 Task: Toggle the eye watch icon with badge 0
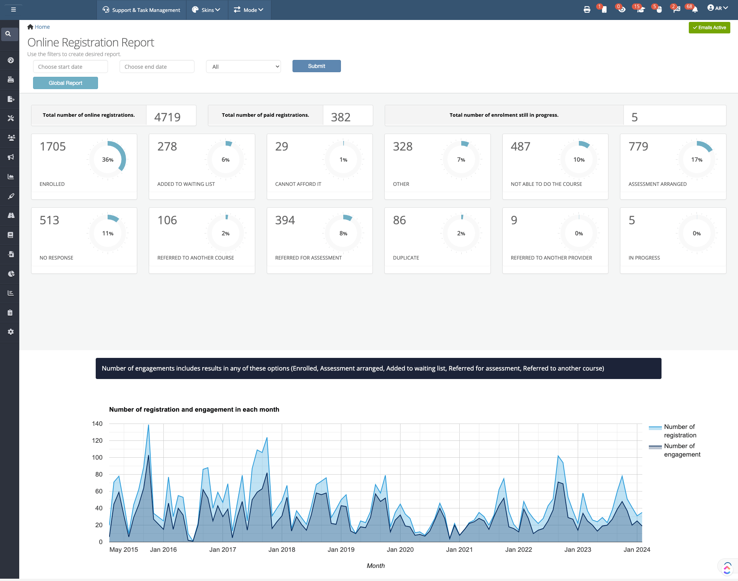[622, 10]
